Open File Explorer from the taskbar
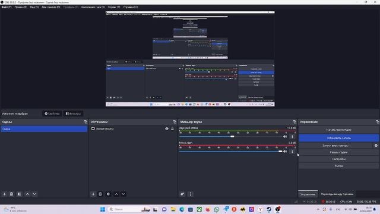The width and height of the screenshot is (380, 214). 173,209
